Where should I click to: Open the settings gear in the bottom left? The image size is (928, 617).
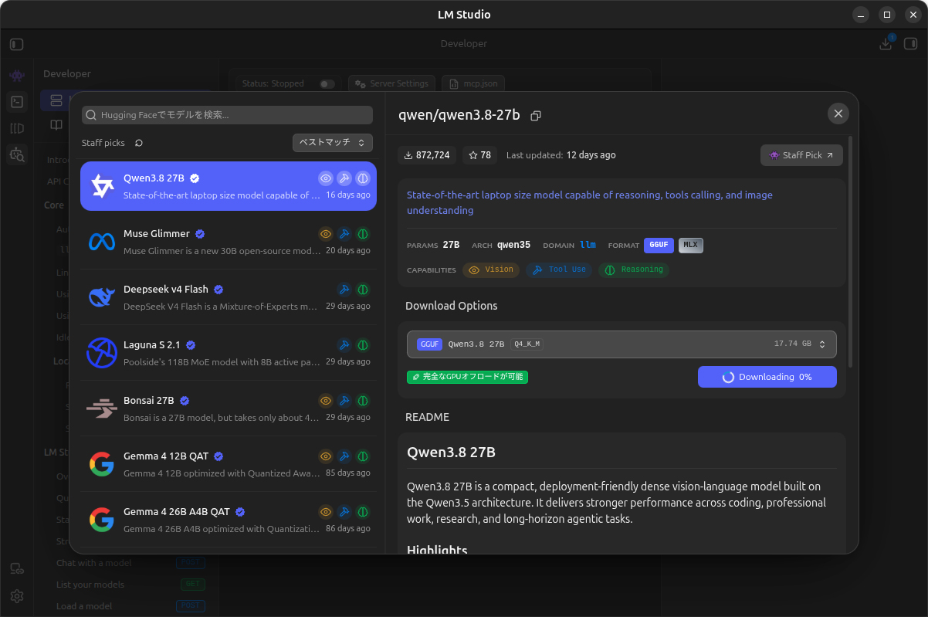coord(17,596)
